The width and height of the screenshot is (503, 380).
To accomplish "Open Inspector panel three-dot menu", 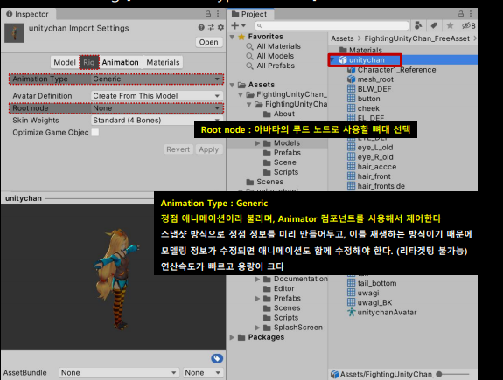I will coord(218,13).
